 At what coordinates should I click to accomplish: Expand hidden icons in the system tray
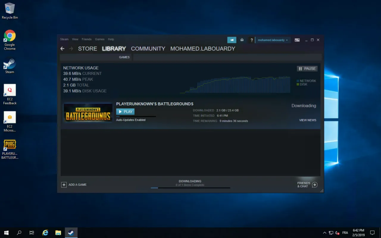tap(324, 233)
